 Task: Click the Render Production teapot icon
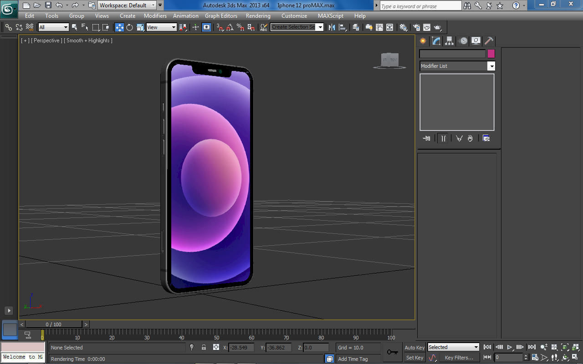pyautogui.click(x=438, y=27)
